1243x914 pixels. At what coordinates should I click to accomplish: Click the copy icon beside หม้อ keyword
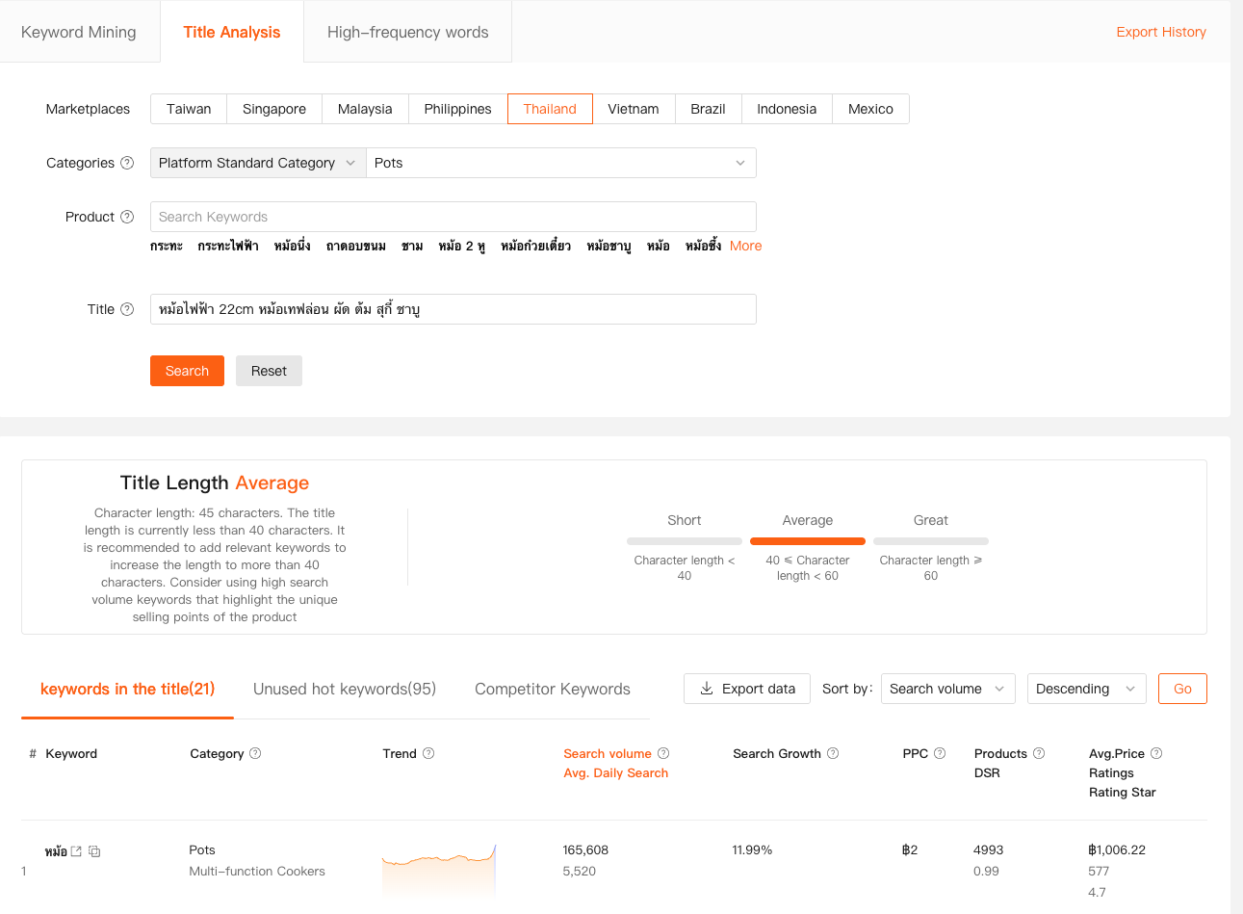tap(94, 851)
